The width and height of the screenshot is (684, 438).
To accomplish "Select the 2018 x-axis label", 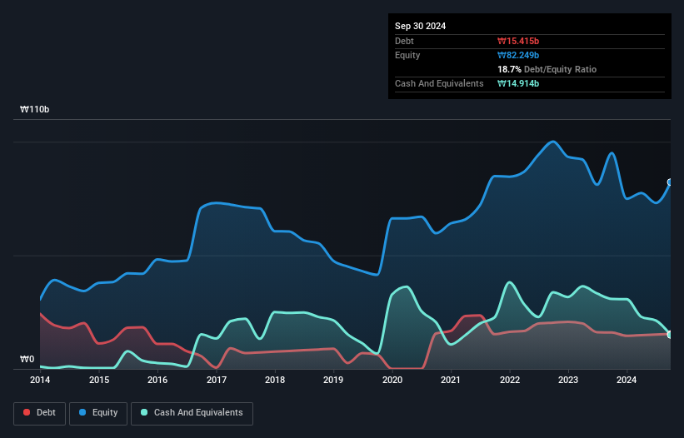I will (275, 380).
